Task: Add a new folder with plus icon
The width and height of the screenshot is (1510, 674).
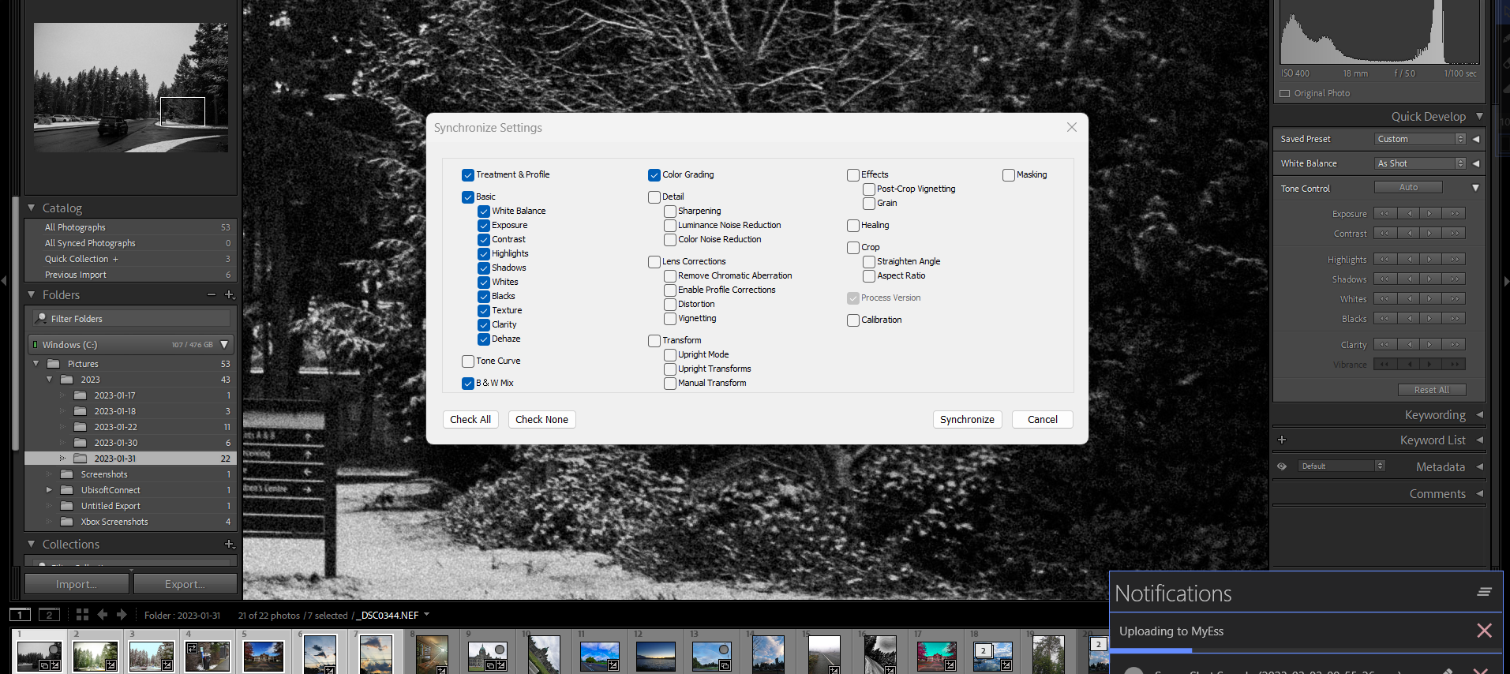Action: click(x=230, y=294)
